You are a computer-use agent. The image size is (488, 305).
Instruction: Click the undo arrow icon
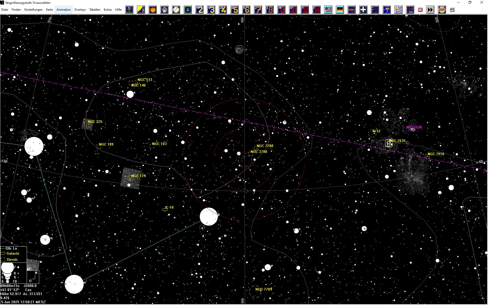pos(452,10)
